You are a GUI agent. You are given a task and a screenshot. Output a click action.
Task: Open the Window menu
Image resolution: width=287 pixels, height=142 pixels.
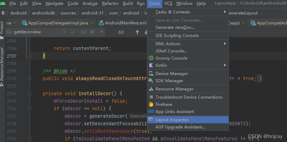tap(184, 4)
